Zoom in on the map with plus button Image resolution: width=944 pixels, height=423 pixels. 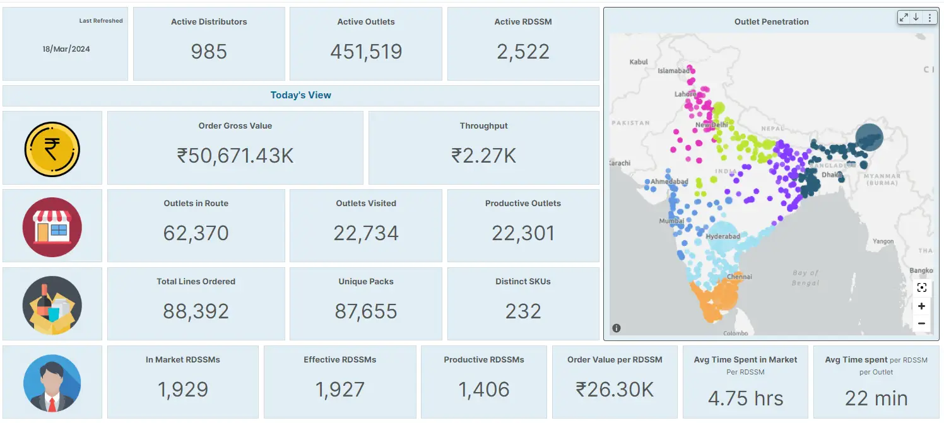click(922, 306)
